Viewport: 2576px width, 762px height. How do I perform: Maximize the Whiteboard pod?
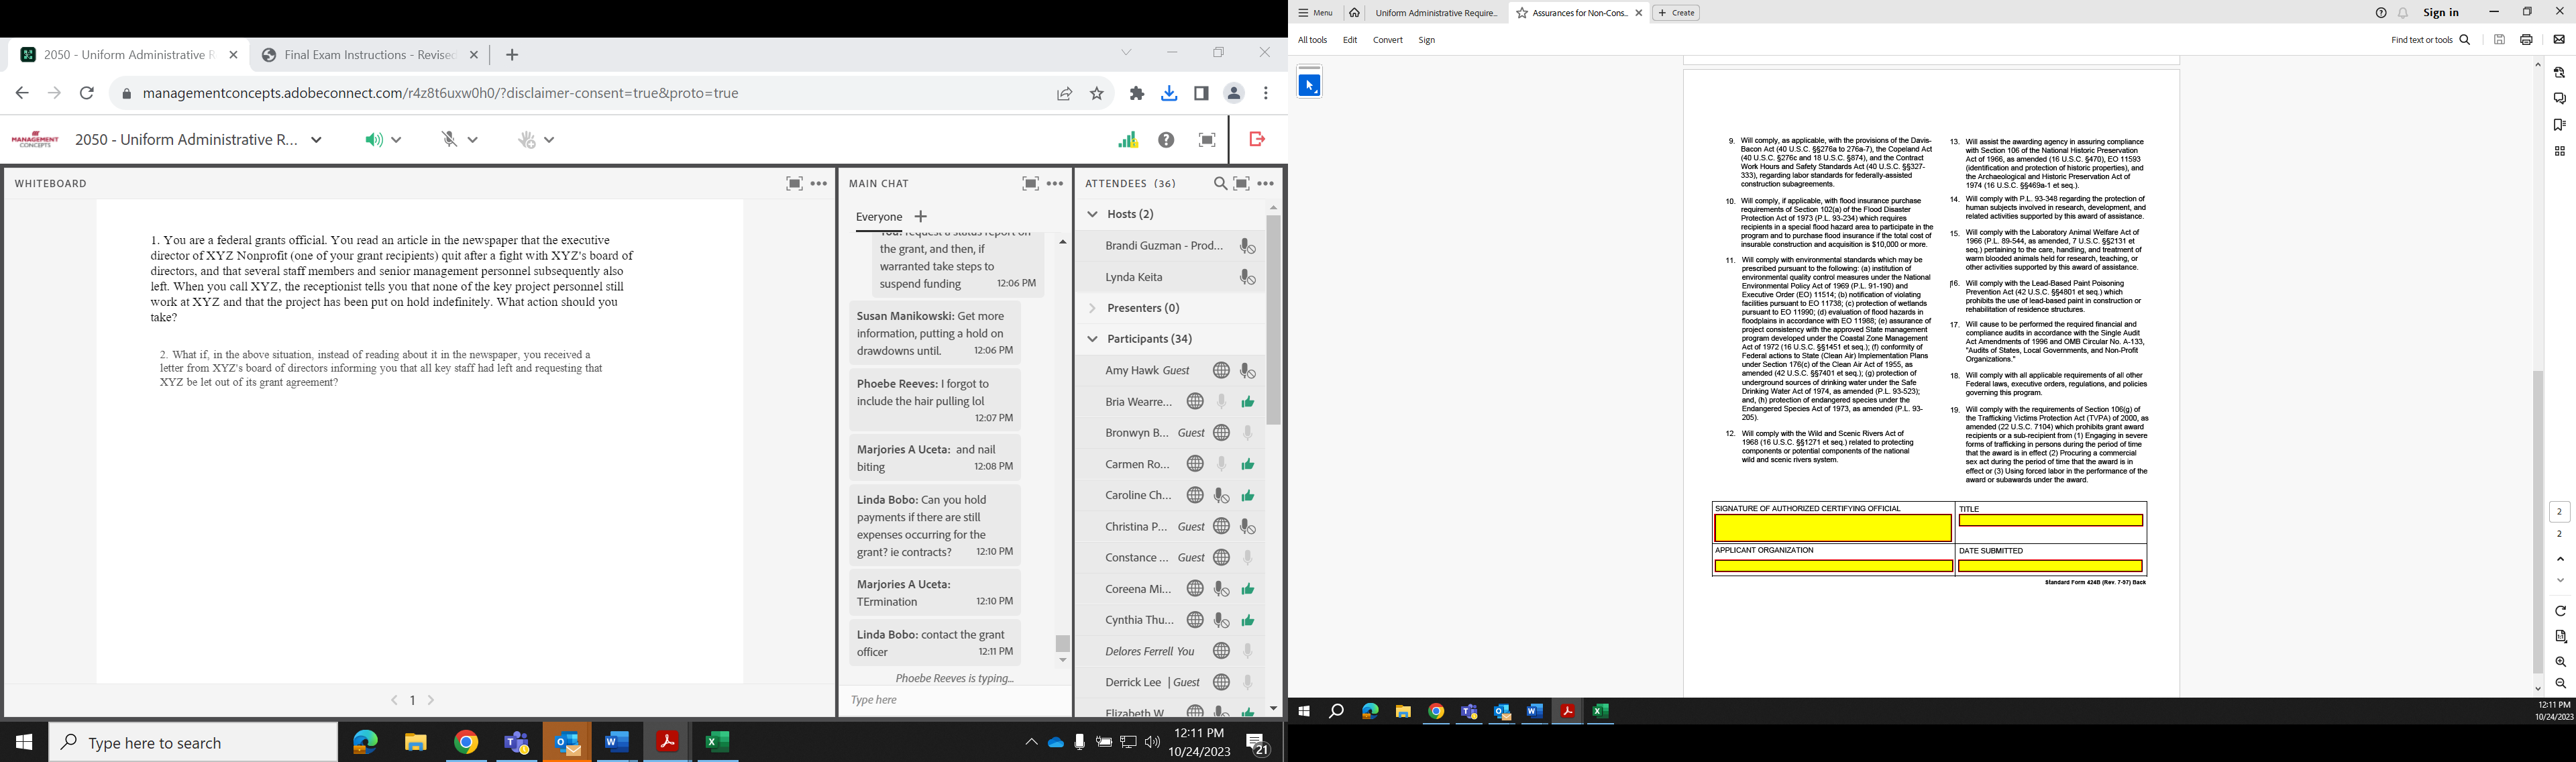[794, 184]
